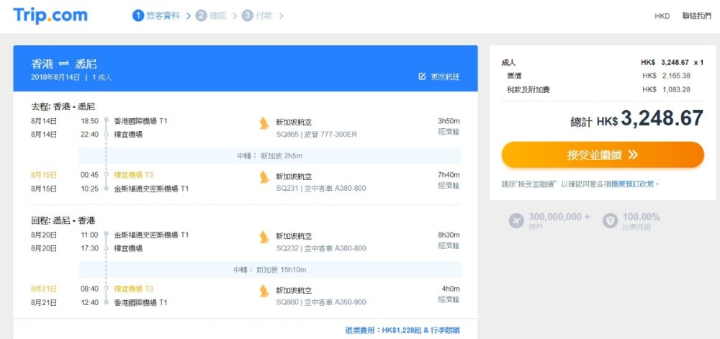Click the number 2 step circle
Viewport: 720px width, 339px height.
pos(202,15)
